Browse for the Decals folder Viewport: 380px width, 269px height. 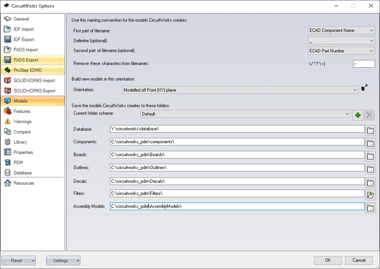coord(370,183)
